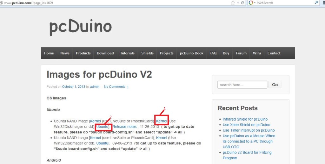Open the Tutorials menu item
The height and width of the screenshot is (164, 325).
pyautogui.click(x=127, y=53)
